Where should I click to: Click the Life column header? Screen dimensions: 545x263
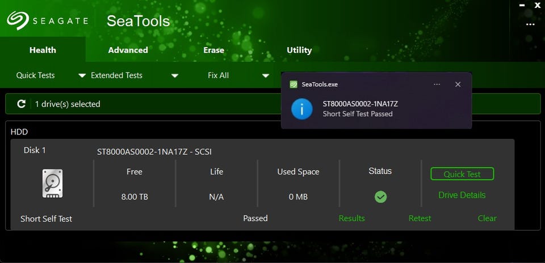[x=216, y=172]
